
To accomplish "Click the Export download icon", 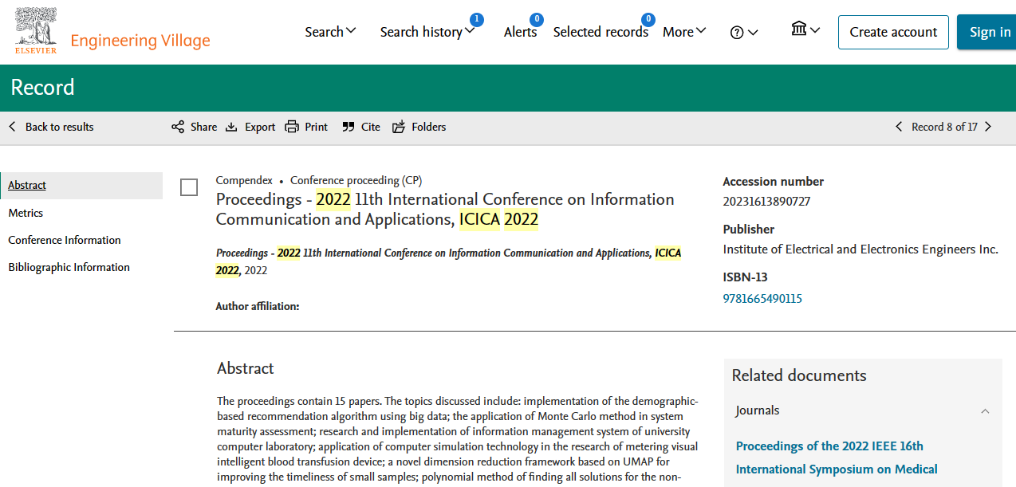I will (231, 127).
